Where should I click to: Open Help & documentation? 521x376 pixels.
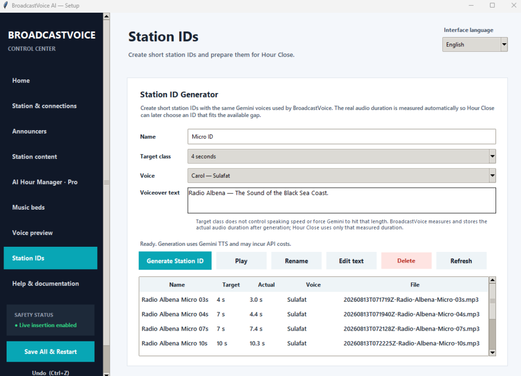(x=50, y=283)
